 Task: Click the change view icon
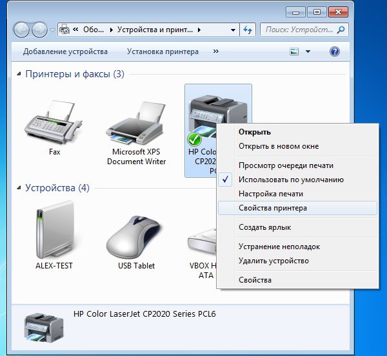point(294,52)
